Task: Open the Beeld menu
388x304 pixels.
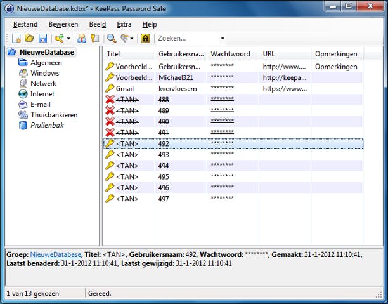Action: click(98, 24)
